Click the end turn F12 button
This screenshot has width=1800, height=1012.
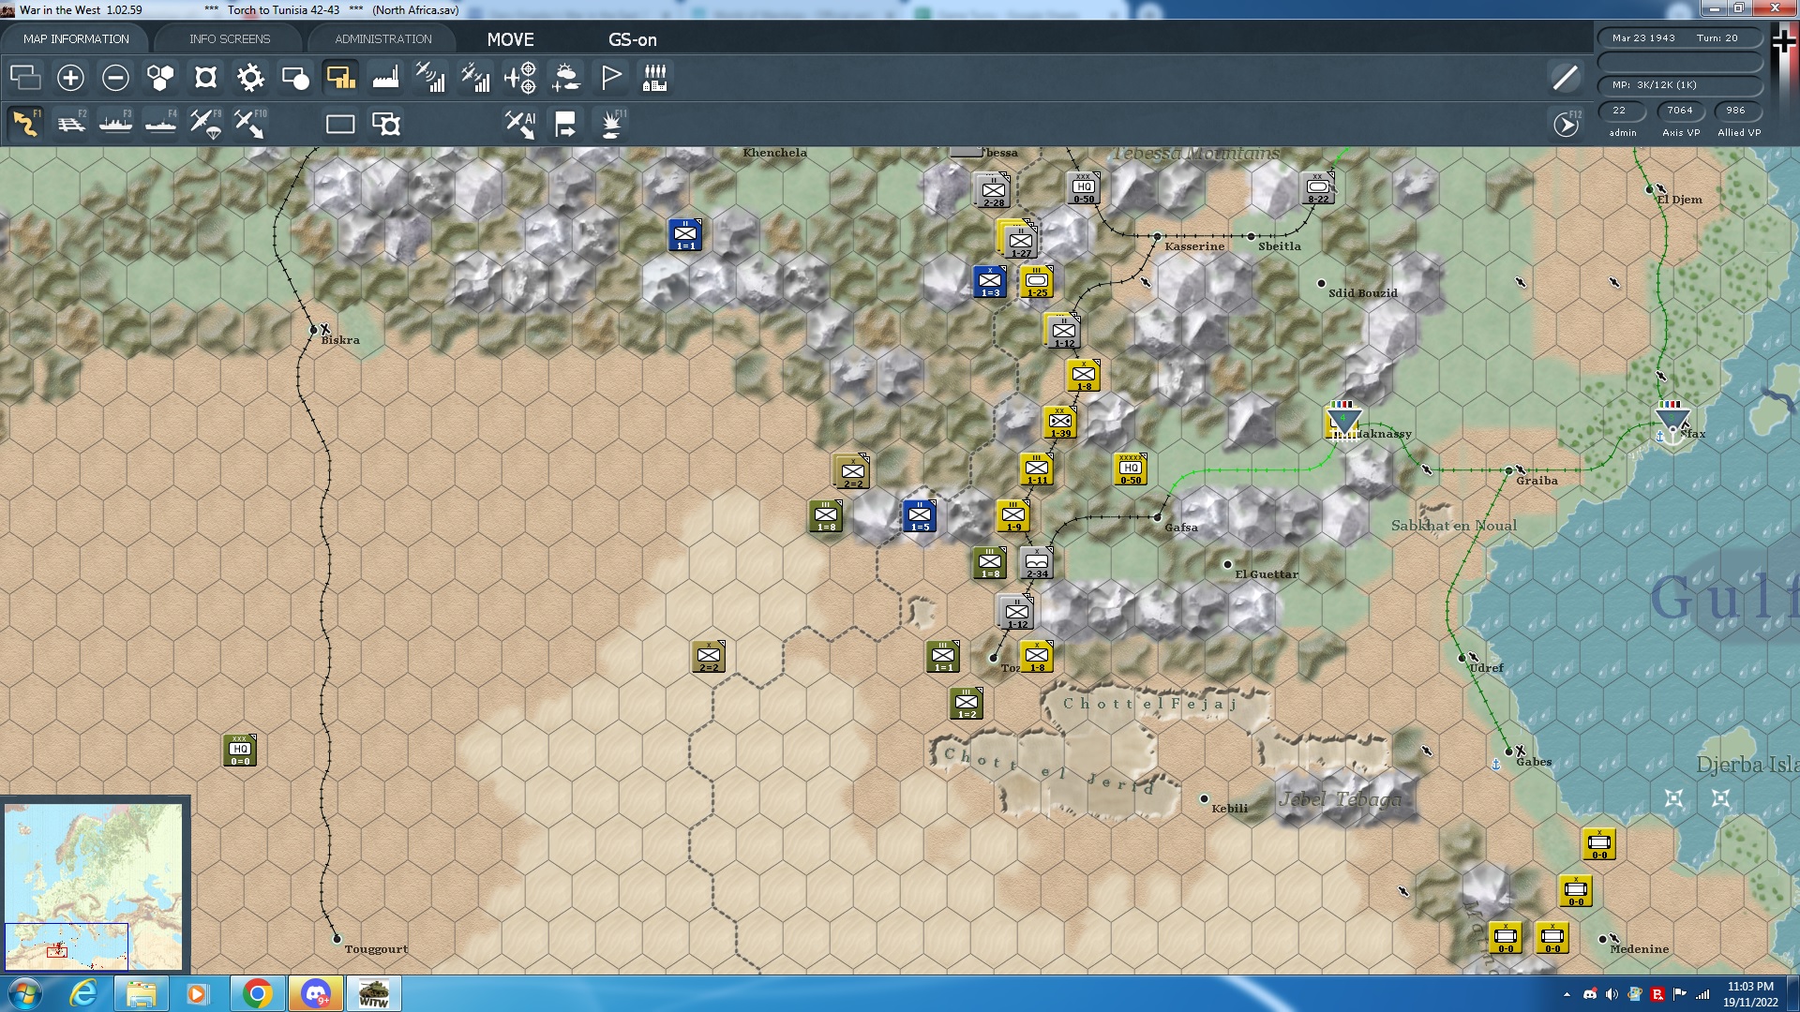(1566, 124)
